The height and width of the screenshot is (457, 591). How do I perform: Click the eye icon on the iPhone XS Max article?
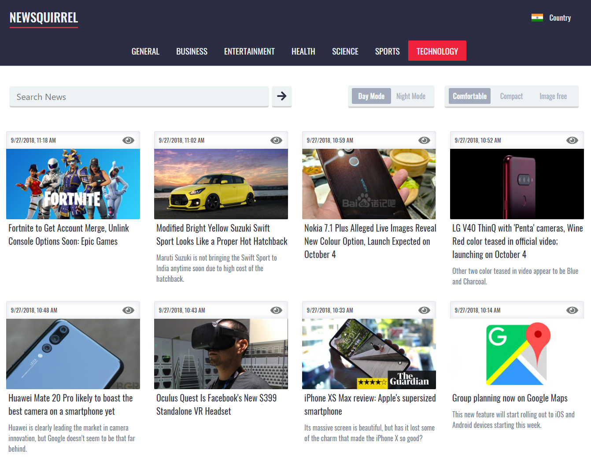click(x=424, y=310)
